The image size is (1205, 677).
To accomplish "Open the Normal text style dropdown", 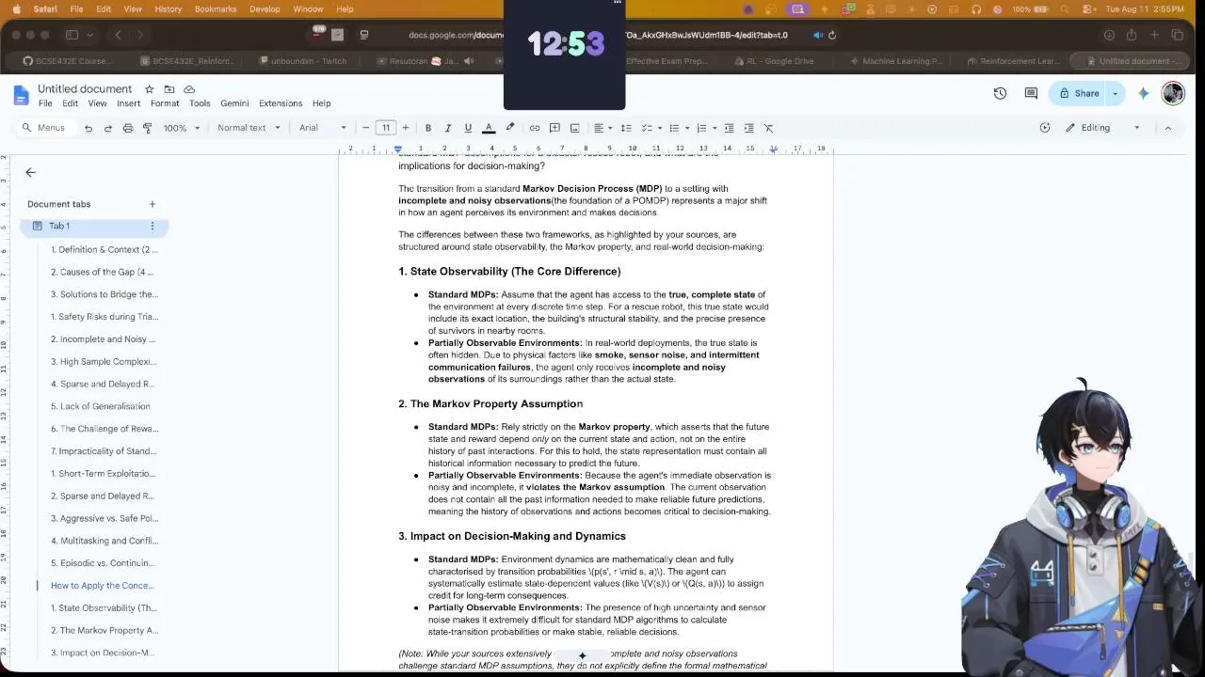I will click(x=249, y=128).
